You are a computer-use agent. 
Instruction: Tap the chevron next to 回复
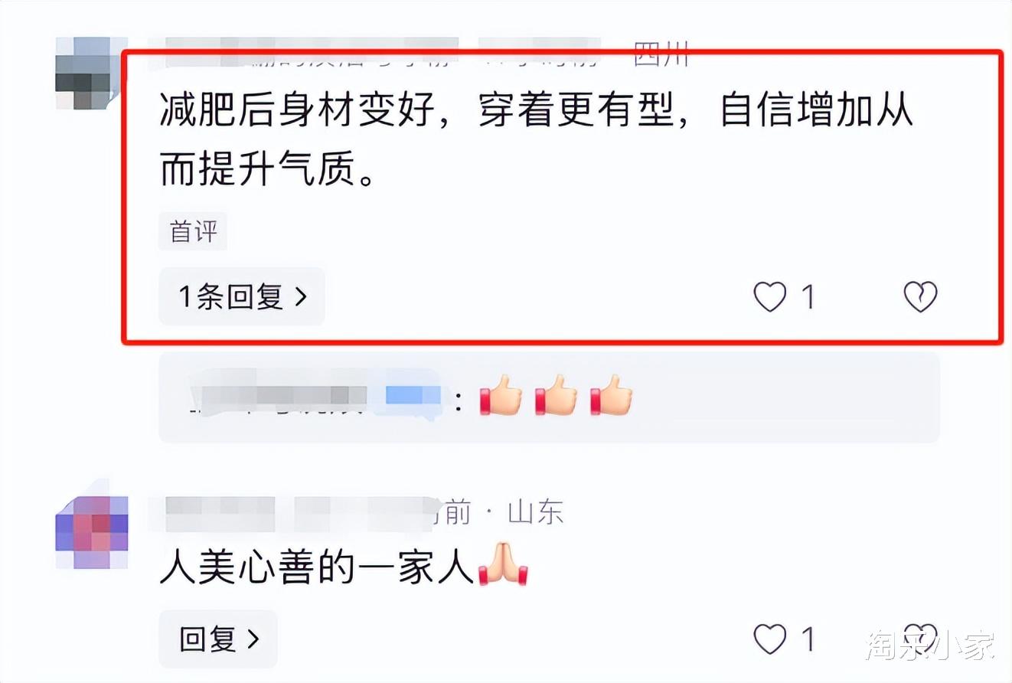[x=253, y=639]
